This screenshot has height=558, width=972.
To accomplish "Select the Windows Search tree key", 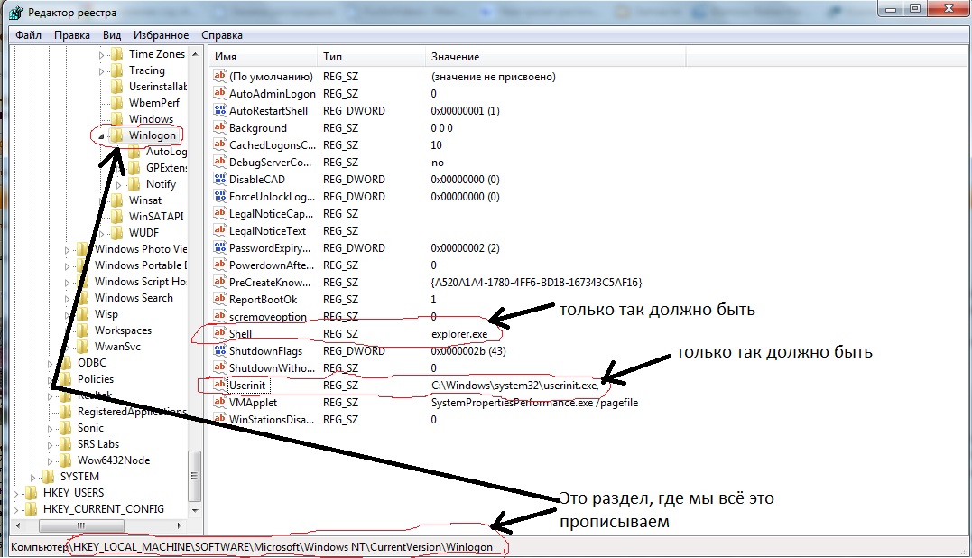I will [x=134, y=298].
